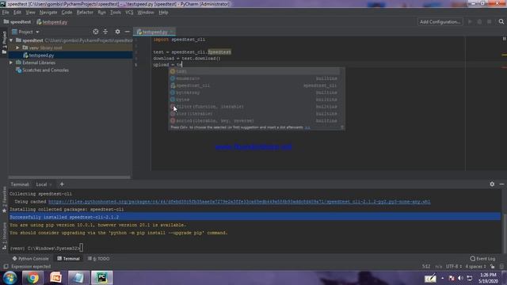Choose 'speedtest_cli' autocomplete suggestion
The height and width of the screenshot is (285, 507).
[254, 85]
